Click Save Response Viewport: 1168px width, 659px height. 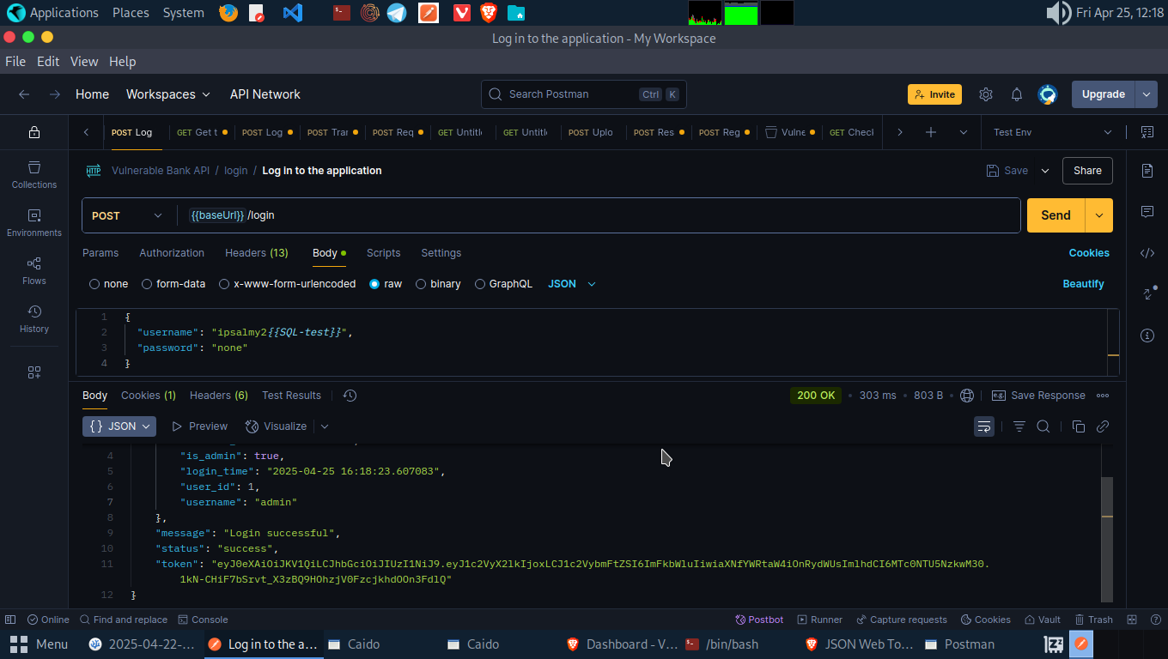tap(1038, 396)
